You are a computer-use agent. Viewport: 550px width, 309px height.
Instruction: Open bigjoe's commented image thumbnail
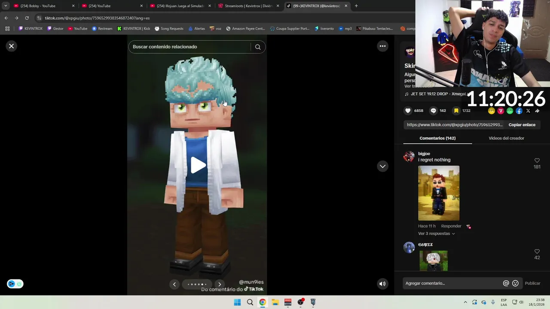[x=439, y=193]
